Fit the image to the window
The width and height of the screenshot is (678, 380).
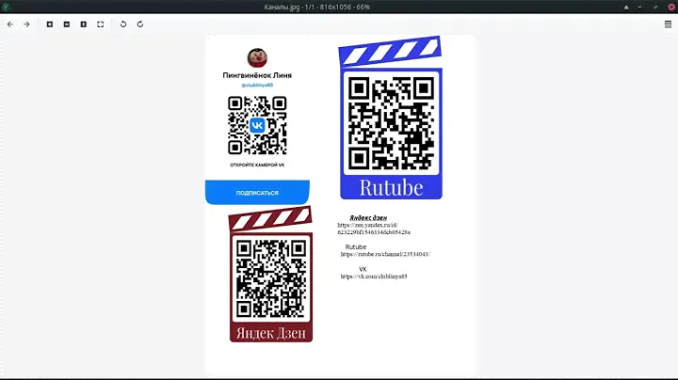click(100, 24)
